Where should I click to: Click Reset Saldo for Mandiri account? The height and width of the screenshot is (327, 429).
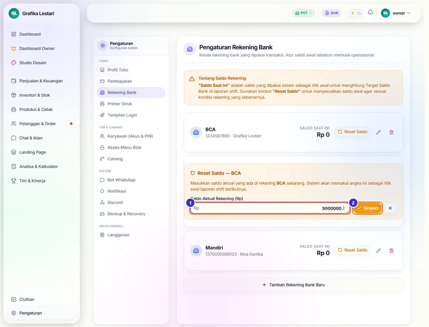pyautogui.click(x=353, y=250)
